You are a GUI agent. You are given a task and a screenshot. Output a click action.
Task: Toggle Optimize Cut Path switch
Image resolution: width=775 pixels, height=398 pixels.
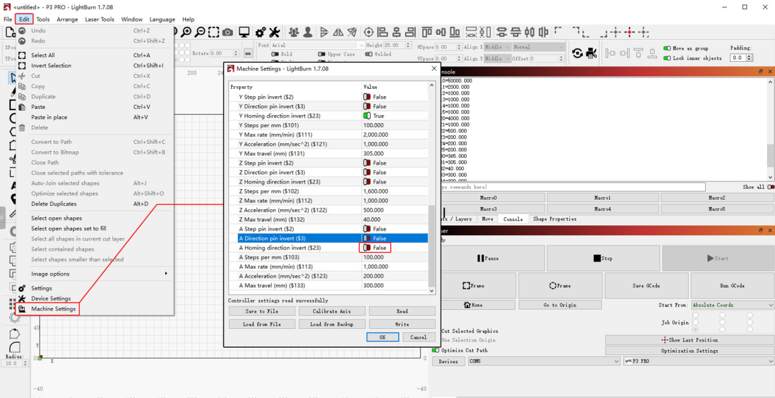pyautogui.click(x=436, y=350)
